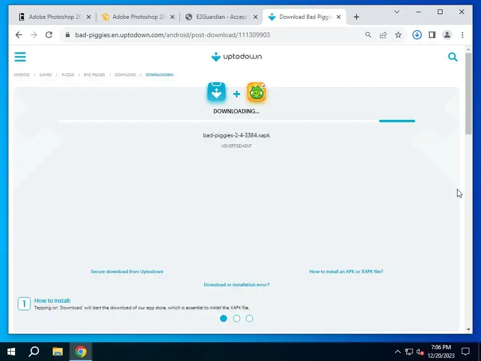This screenshot has height=361, width=481.
Task: Click Chrome icon in taskbar
Action: coord(81,352)
